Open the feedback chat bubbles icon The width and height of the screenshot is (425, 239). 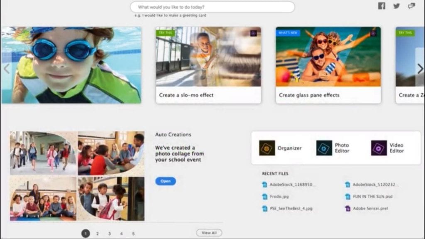(411, 6)
